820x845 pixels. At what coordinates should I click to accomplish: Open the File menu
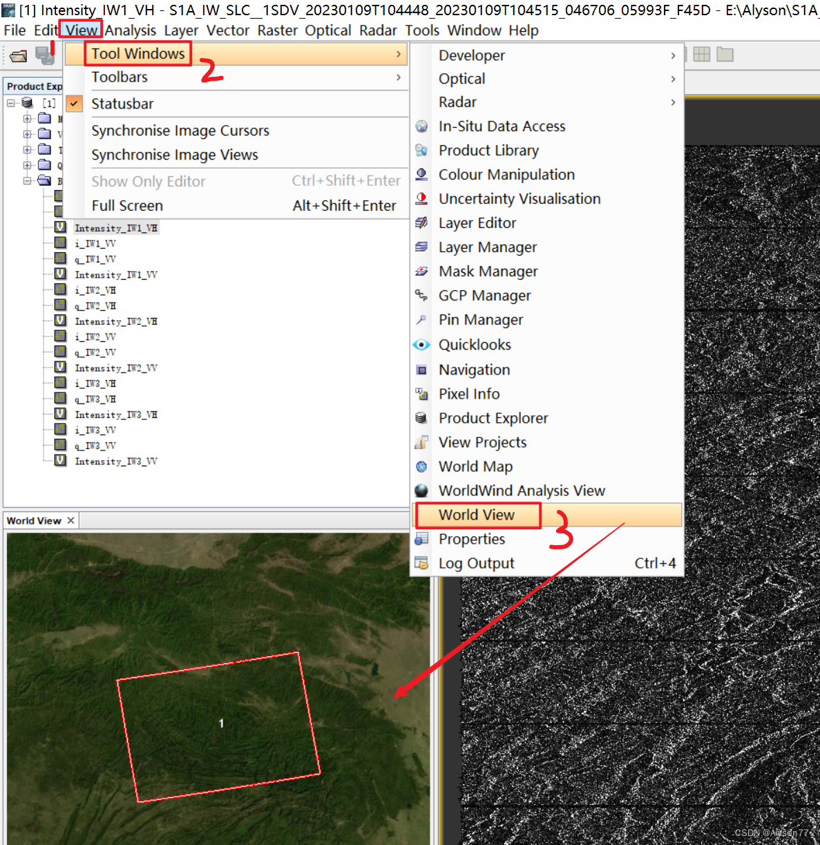(15, 30)
